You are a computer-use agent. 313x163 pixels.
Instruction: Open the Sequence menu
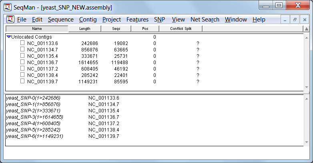(61, 20)
